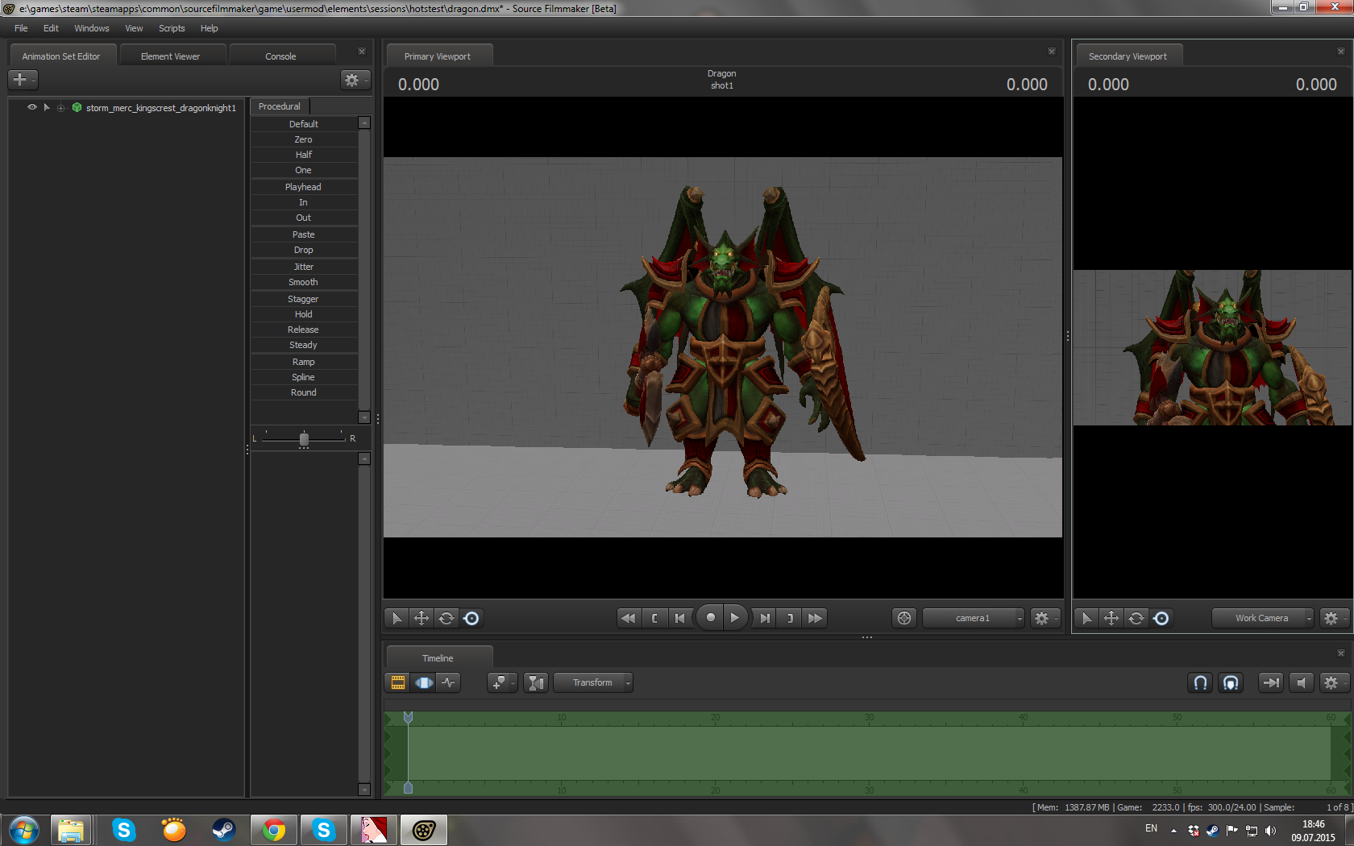
Task: Open the Work Camera dropdown
Action: (1262, 618)
